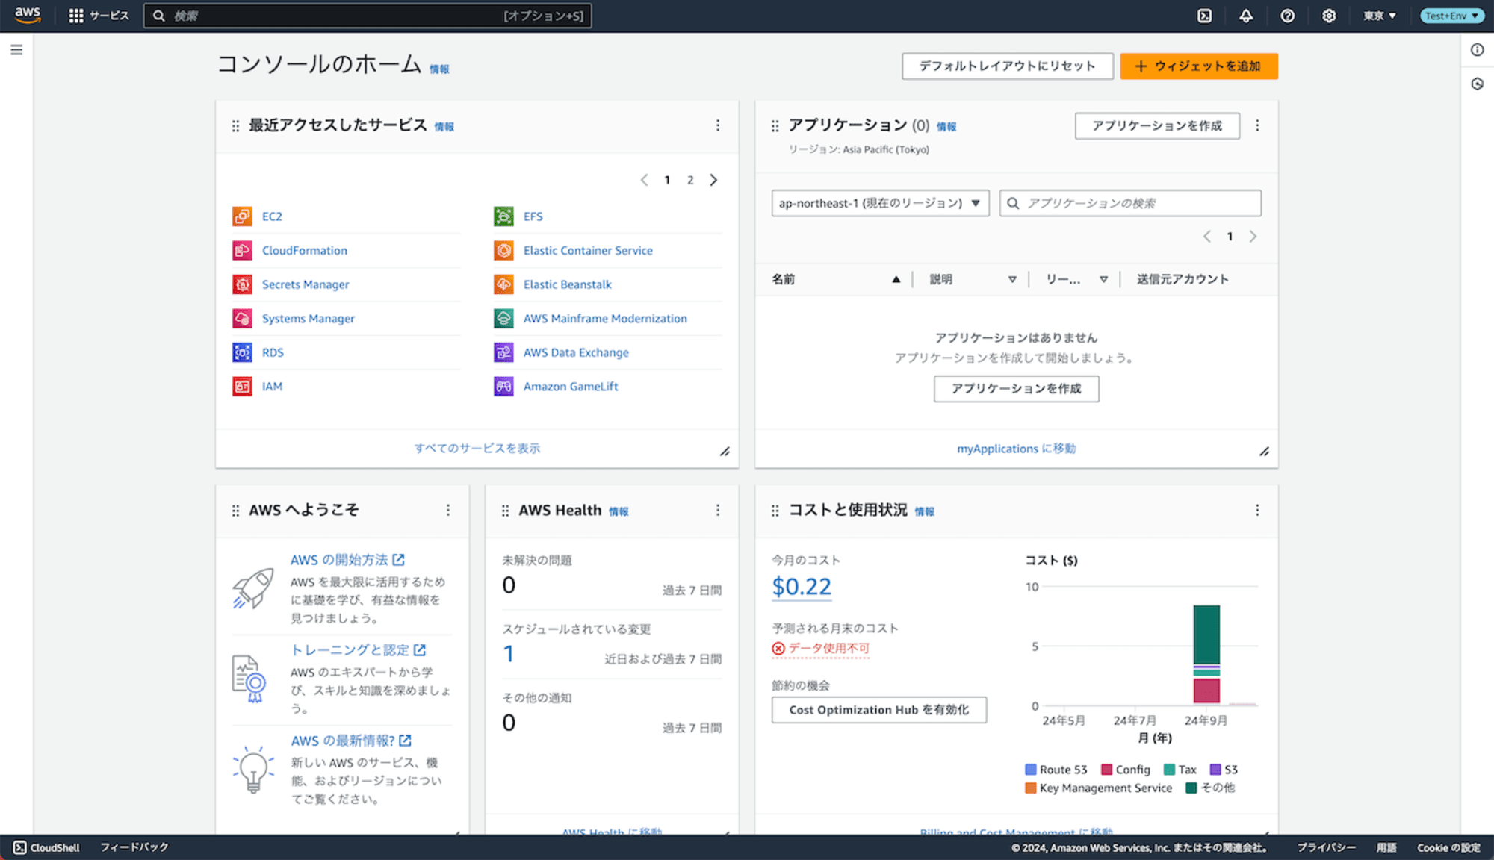Open the 東京 region dropdown
The height and width of the screenshot is (860, 1494).
coord(1379,16)
